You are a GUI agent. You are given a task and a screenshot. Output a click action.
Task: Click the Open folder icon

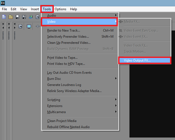pyautogui.click(x=11, y=17)
